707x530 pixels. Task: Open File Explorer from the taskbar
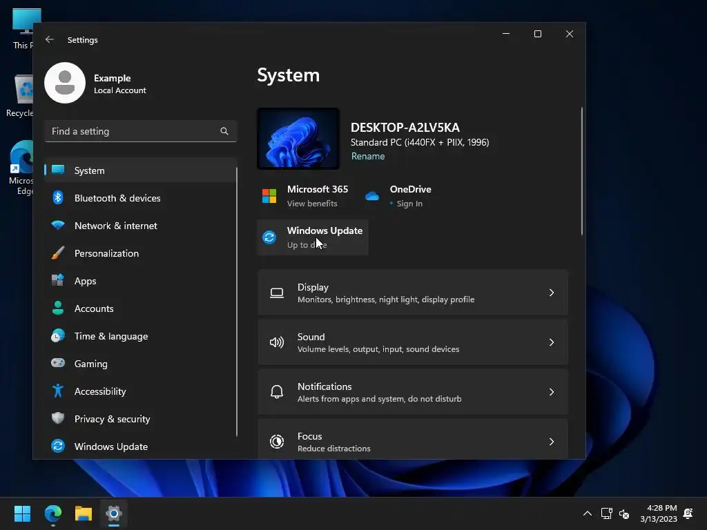click(x=84, y=513)
